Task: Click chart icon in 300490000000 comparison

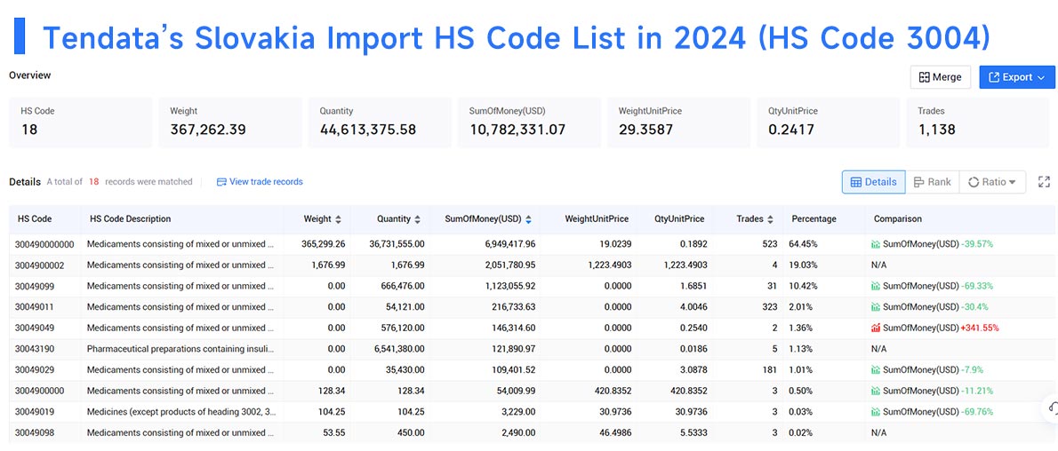Action: [876, 244]
